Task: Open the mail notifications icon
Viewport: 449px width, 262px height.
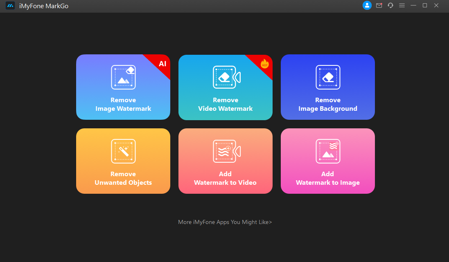Action: point(379,5)
